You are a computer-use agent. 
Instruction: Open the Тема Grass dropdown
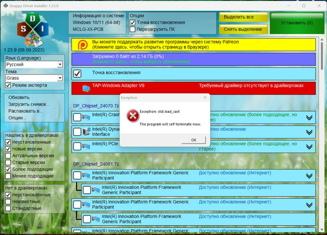[x=60, y=78]
